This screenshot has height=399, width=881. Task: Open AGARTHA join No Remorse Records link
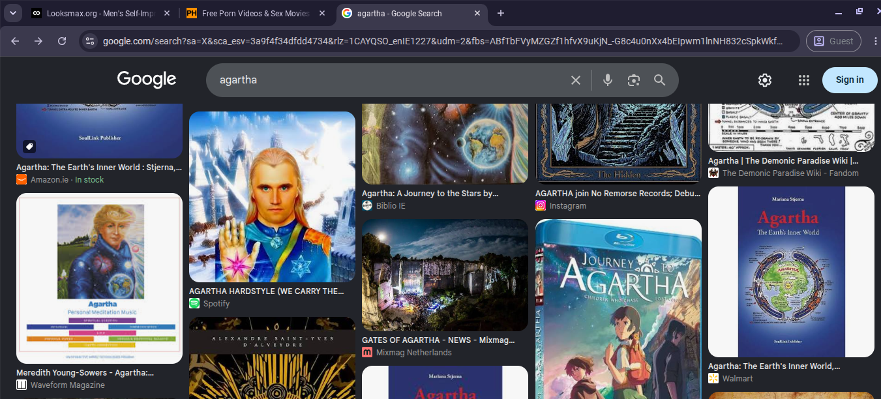click(x=617, y=194)
